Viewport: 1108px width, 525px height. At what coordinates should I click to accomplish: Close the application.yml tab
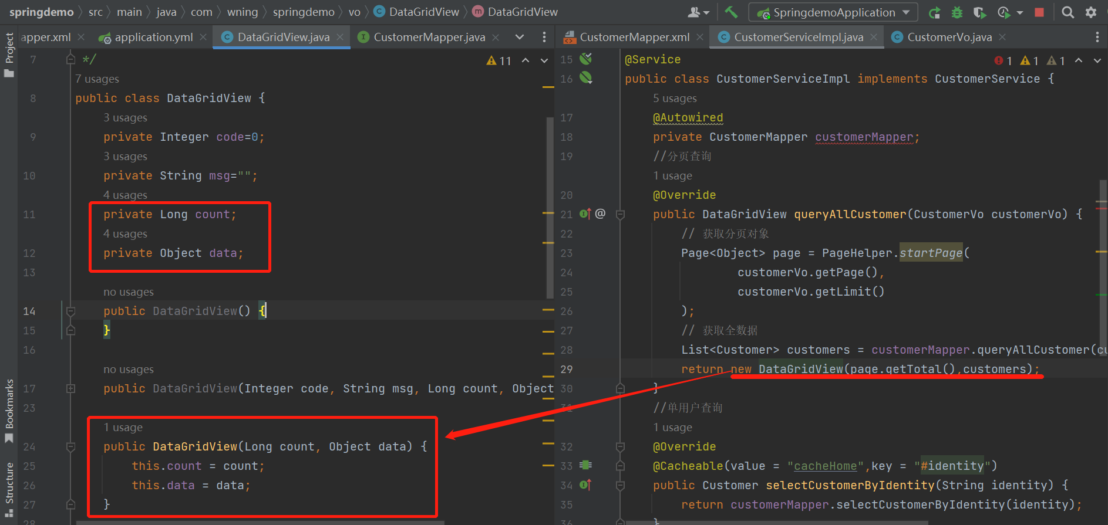coord(203,37)
